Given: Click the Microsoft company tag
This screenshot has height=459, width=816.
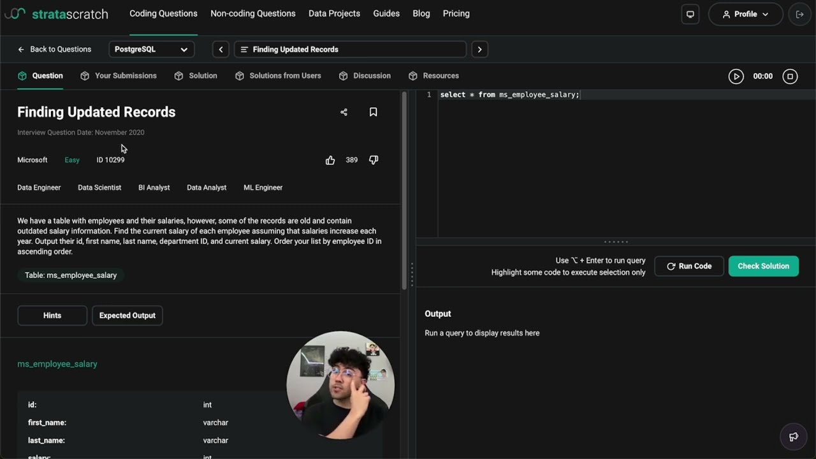Looking at the screenshot, I should [33, 160].
